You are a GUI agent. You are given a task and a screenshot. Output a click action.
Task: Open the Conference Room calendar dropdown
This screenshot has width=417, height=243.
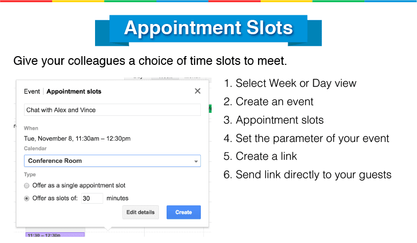tap(112, 161)
